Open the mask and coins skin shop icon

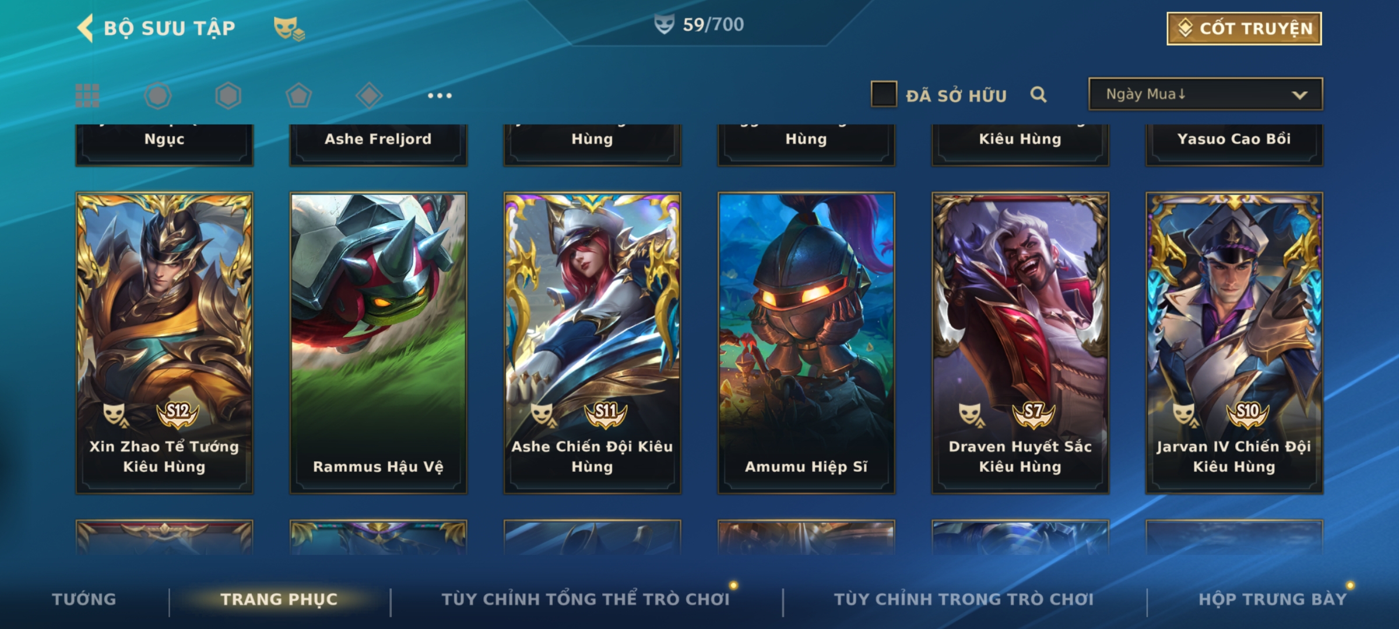tap(289, 29)
